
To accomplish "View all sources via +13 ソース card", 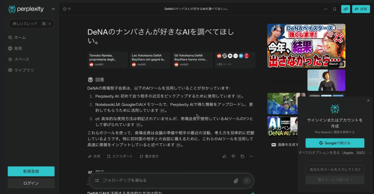I will tap(235, 60).
